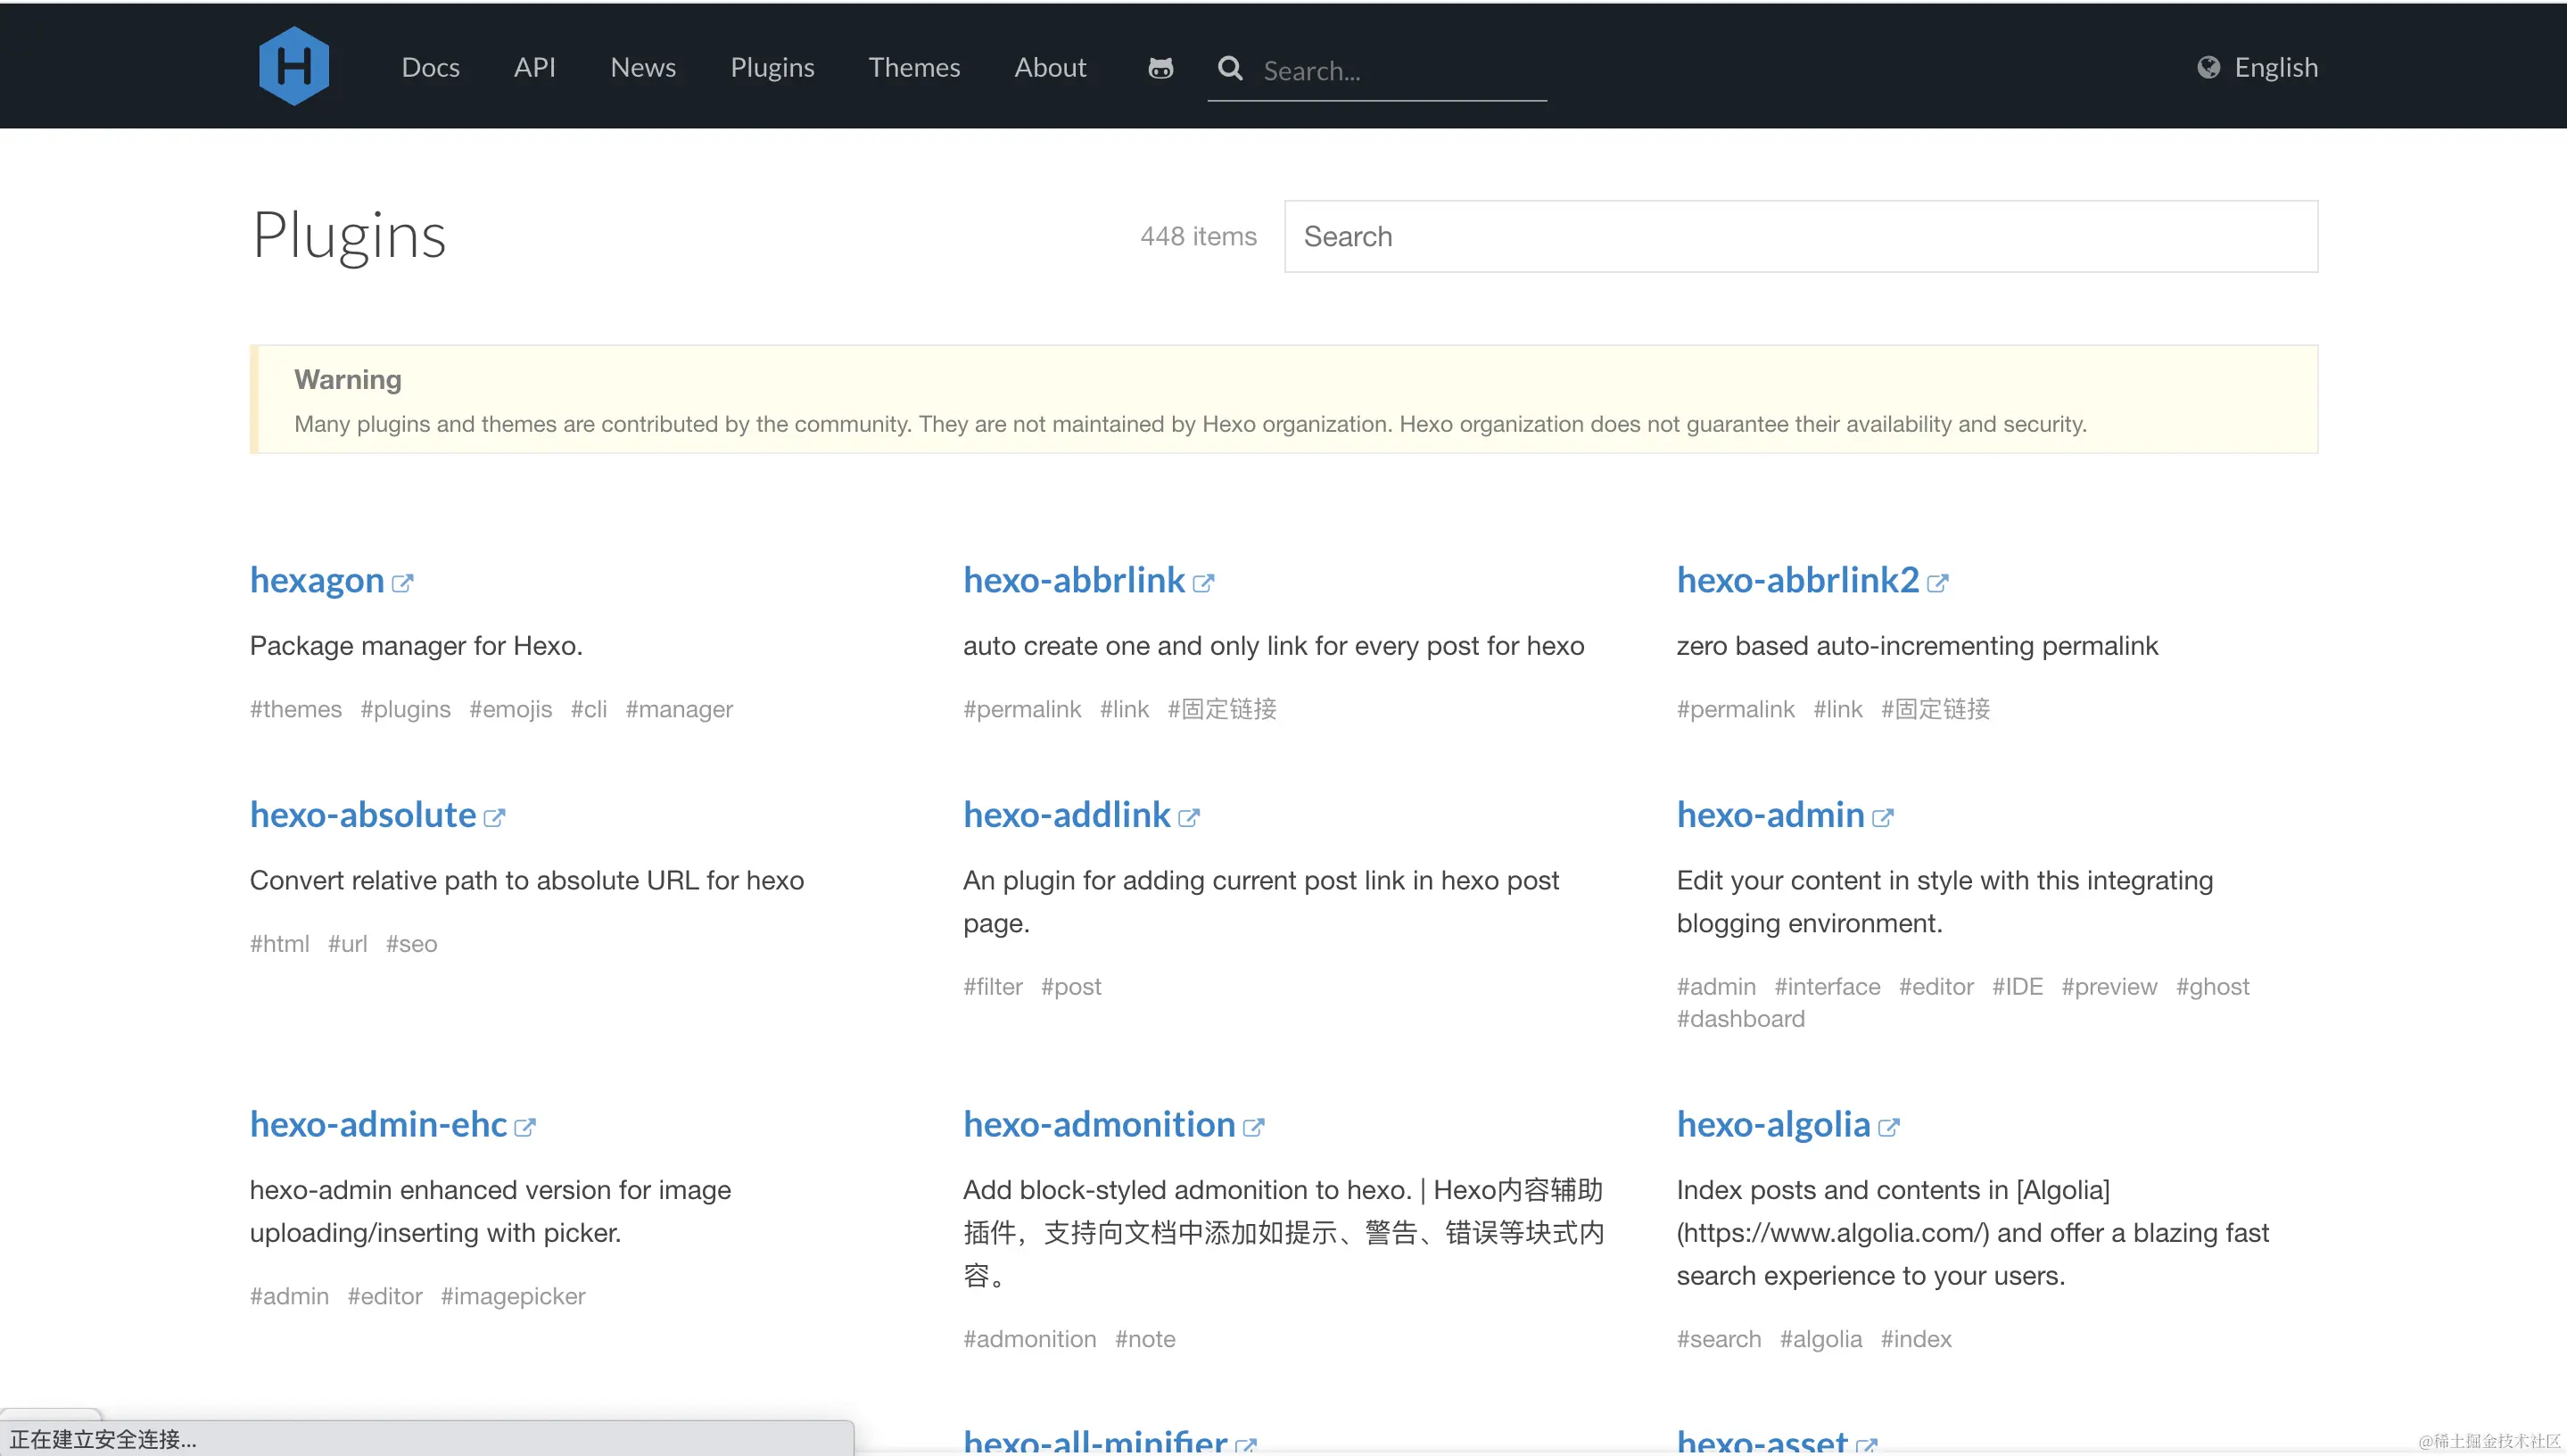Open the hexo-admin plugin link

coord(1770,815)
